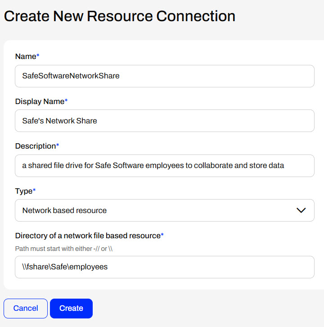Click the Create New Resource Connection heading
The width and height of the screenshot is (324, 327).
tap(119, 17)
